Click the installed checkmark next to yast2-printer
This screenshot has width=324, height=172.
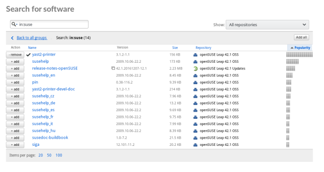coord(28,55)
